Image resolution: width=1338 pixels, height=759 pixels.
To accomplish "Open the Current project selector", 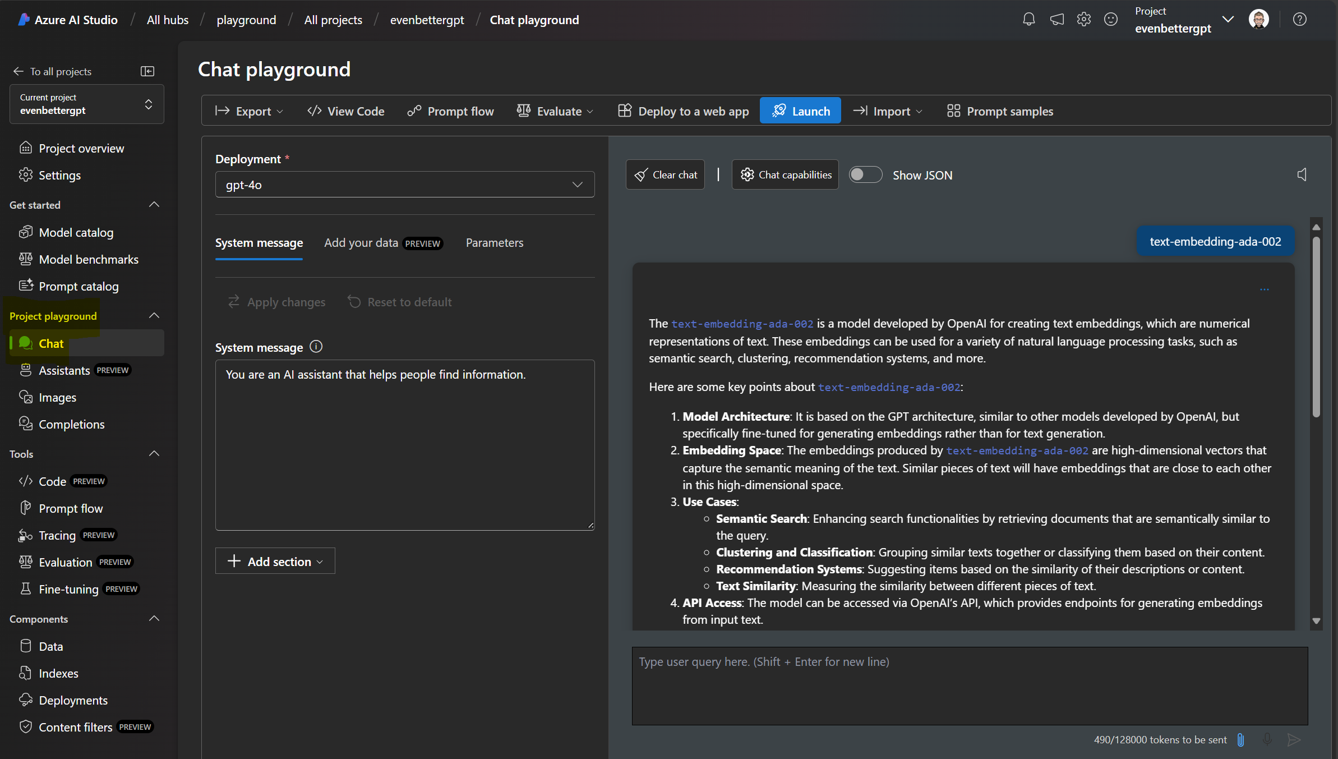I will coord(87,104).
